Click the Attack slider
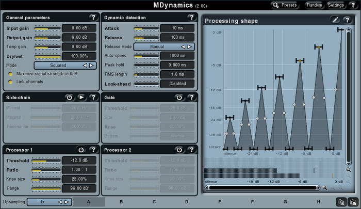 click(x=146, y=28)
